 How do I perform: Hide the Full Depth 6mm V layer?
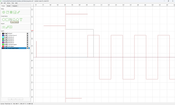point(5,35)
